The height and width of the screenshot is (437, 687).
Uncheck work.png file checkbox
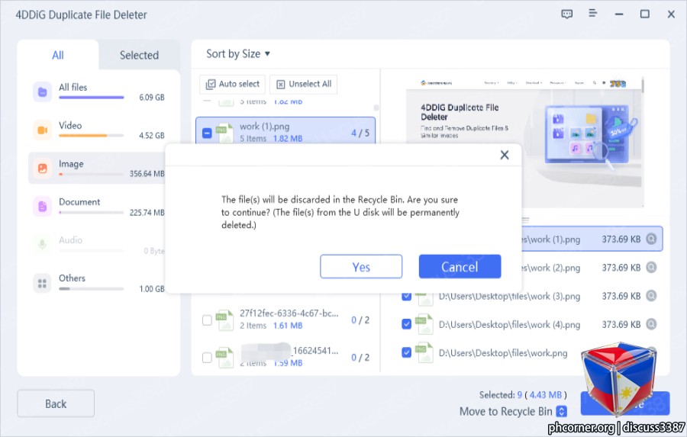tap(407, 352)
